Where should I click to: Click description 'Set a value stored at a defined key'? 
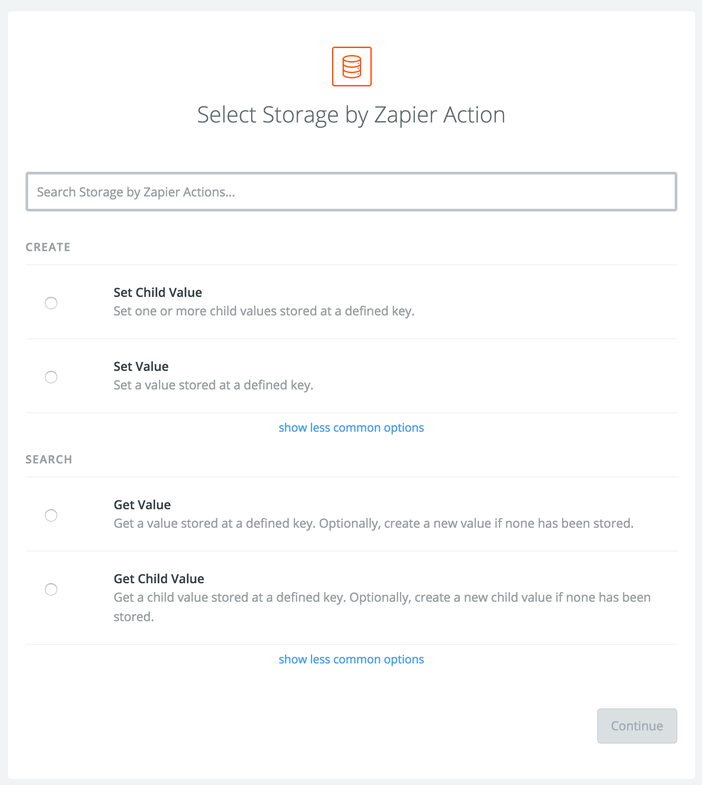pyautogui.click(x=213, y=385)
